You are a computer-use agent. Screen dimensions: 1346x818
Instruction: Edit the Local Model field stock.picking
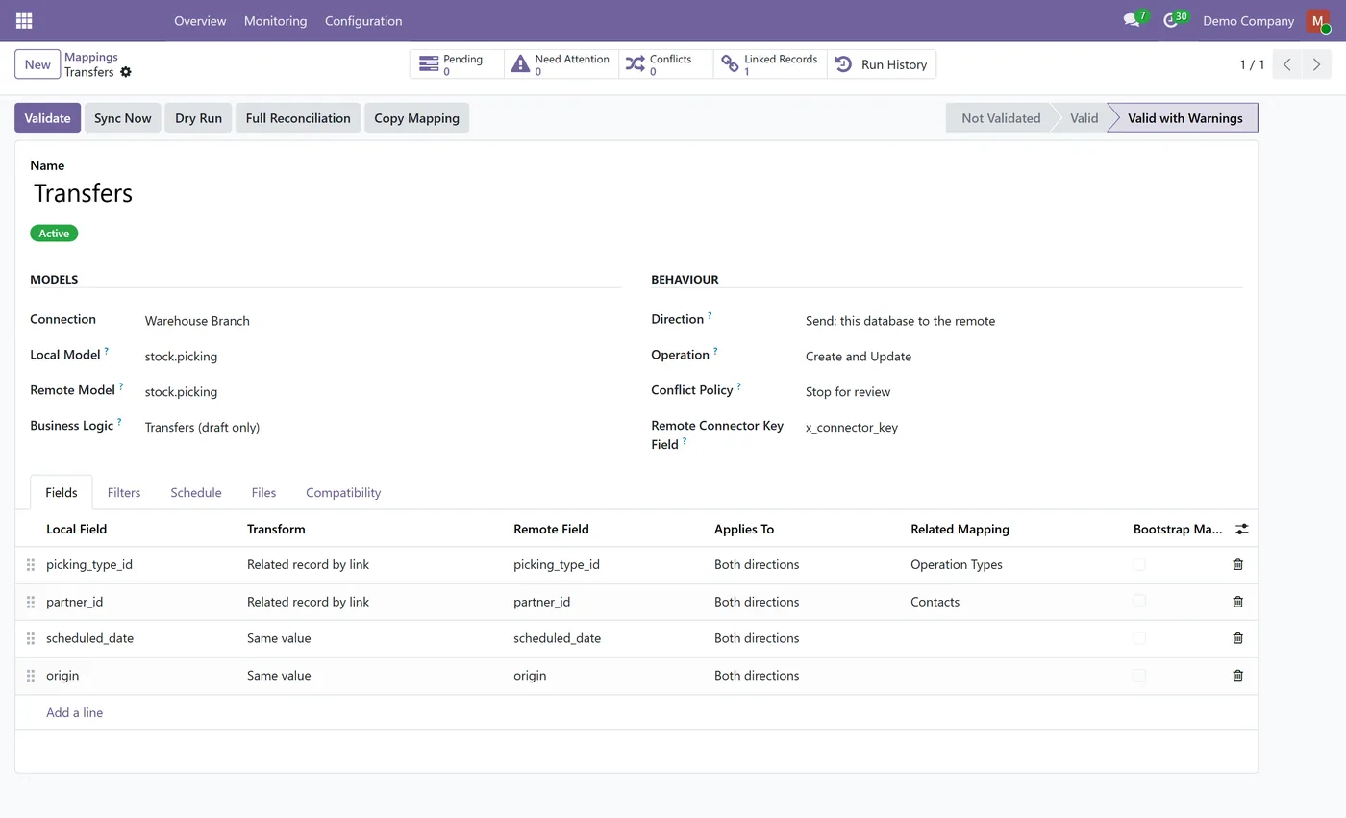pos(382,357)
